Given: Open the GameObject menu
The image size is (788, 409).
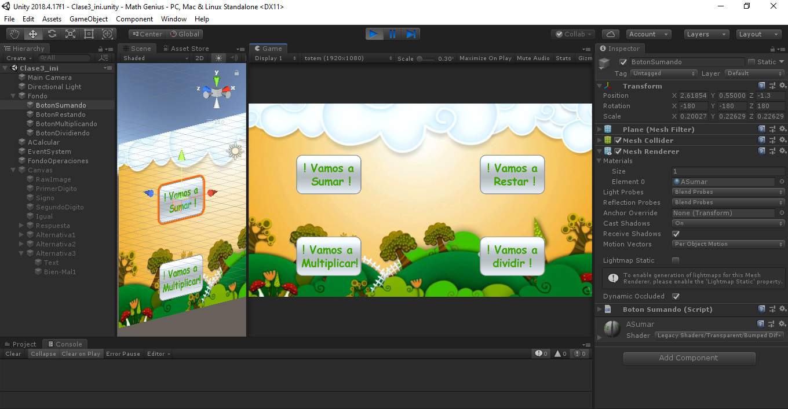Looking at the screenshot, I should click(x=89, y=19).
